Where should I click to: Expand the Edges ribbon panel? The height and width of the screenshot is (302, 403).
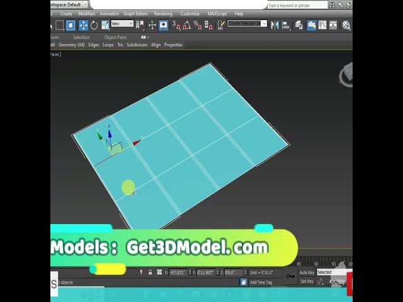click(x=94, y=45)
